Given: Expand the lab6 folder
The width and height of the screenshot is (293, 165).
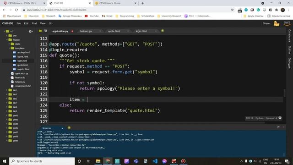Looking at the screenshot, I should click(7, 99).
